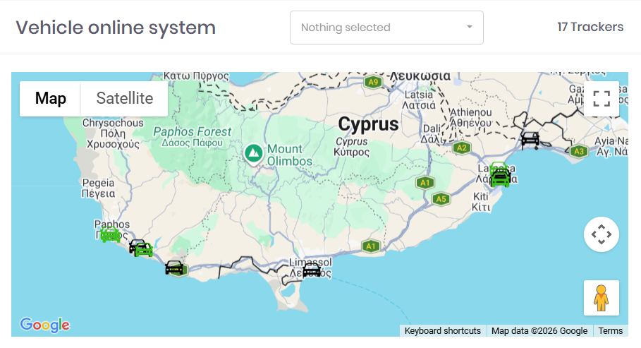This screenshot has height=348, width=641.
Task: Select the Map view tab
Action: (x=51, y=99)
